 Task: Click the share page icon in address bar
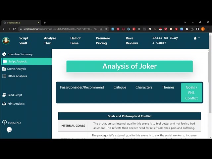point(101,29)
